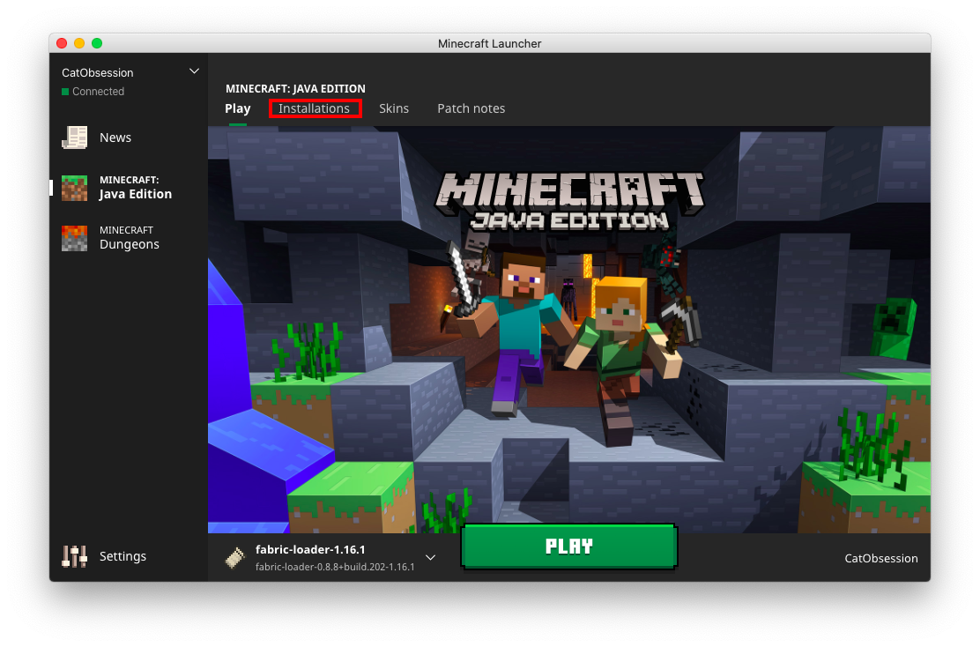This screenshot has width=980, height=647.
Task: View the Patch notes tab
Action: point(471,108)
